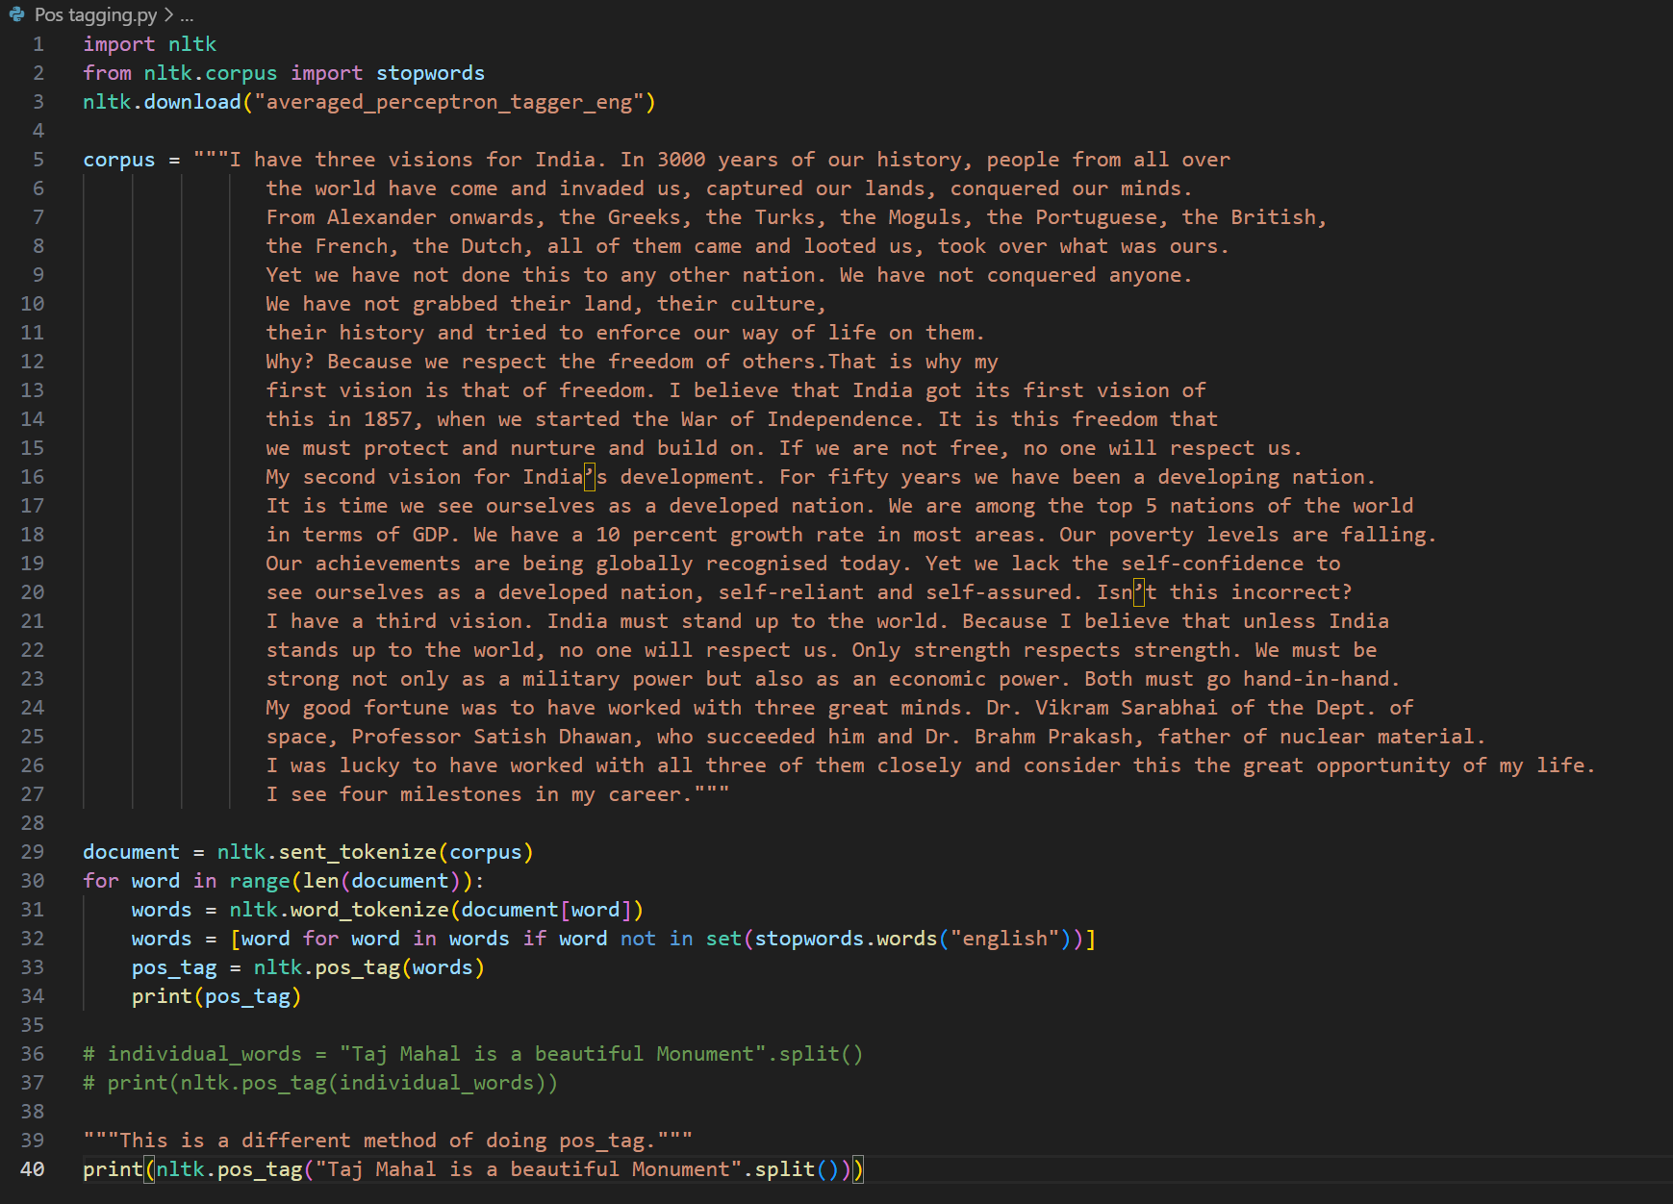The height and width of the screenshot is (1204, 1673).
Task: Click "print(pos_tag)" statement on line 34
Action: pos(216,996)
